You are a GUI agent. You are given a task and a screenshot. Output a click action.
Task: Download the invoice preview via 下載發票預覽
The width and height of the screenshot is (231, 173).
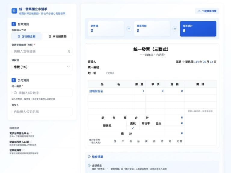pos(207,11)
